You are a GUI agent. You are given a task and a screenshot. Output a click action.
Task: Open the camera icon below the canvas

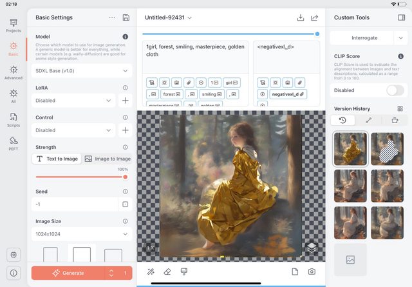[x=312, y=272]
